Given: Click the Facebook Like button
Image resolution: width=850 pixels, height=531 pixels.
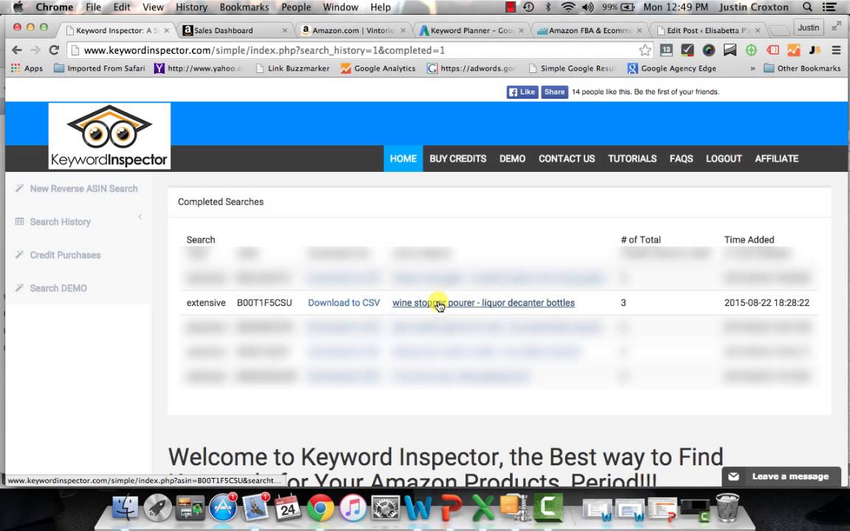Looking at the screenshot, I should tap(522, 92).
